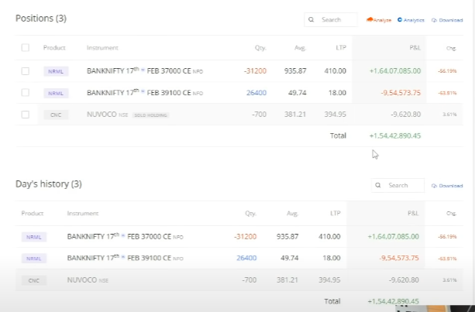475x312 pixels.
Task: Select BANKNIFTY FEB 39100 CE in Day's history
Action: pos(125,258)
